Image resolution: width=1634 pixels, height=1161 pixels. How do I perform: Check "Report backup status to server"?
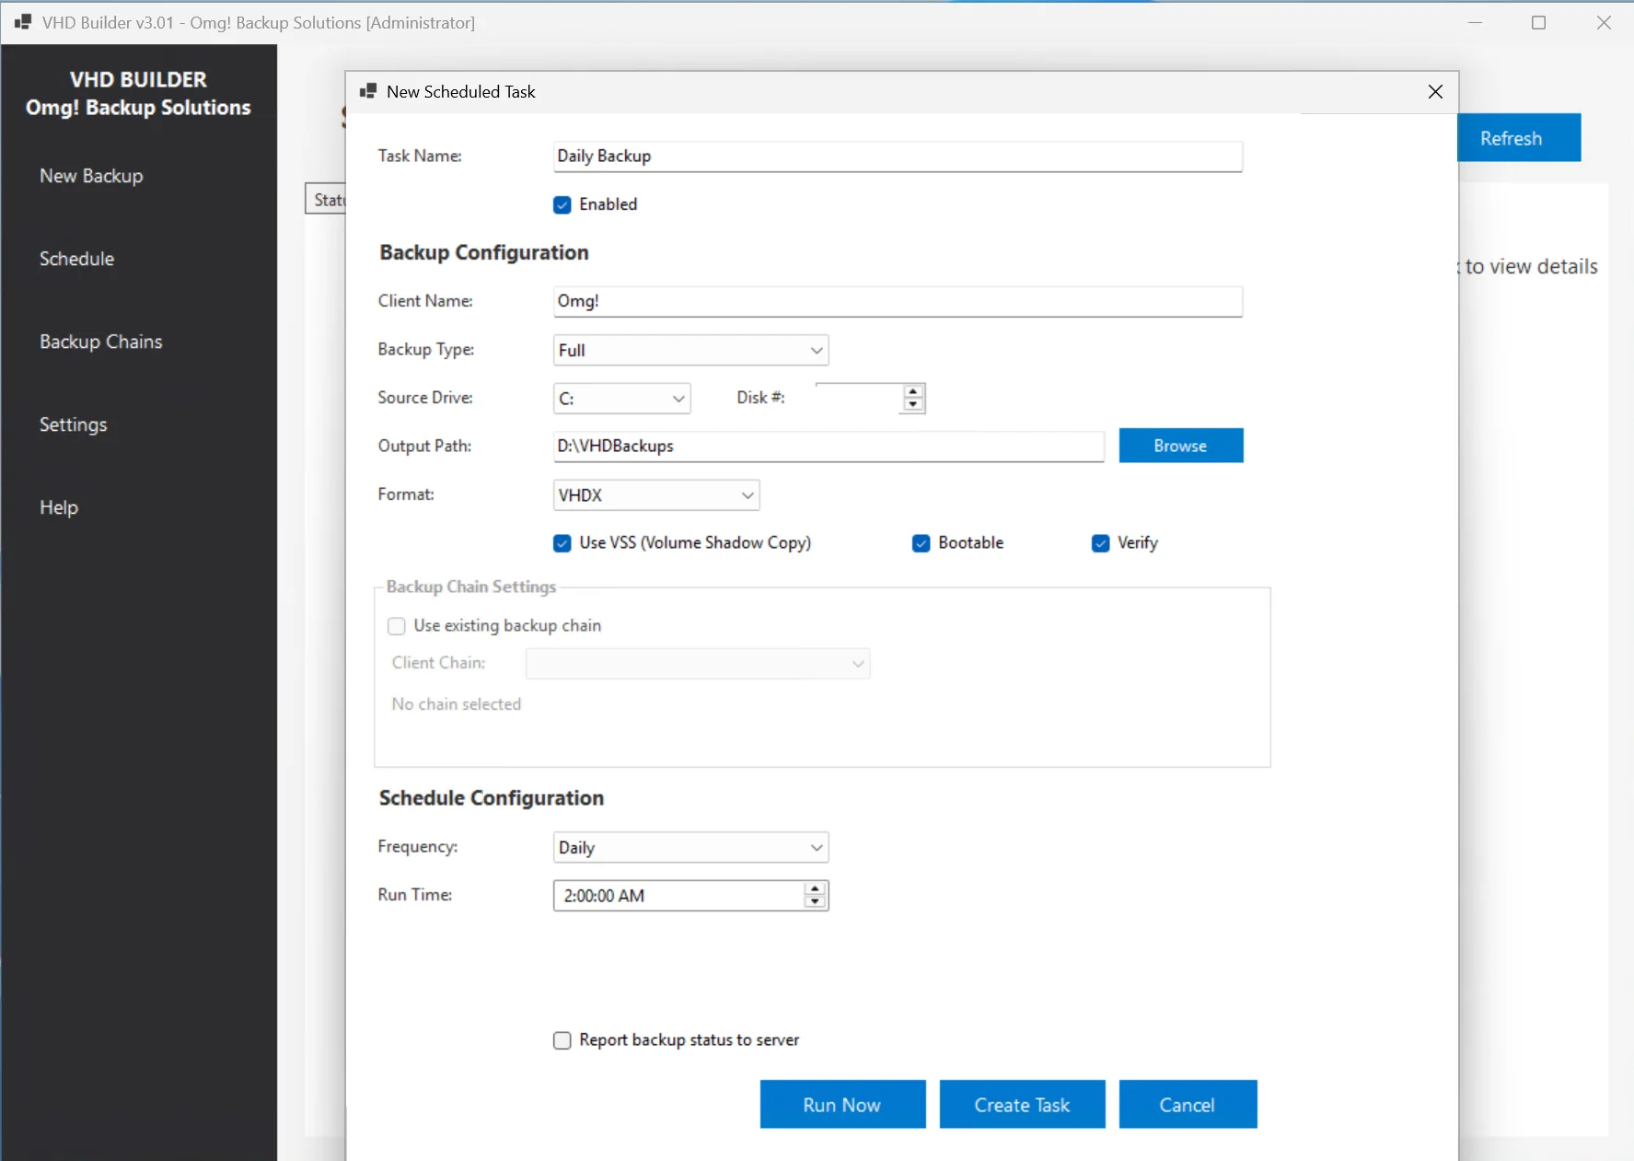(x=562, y=1040)
